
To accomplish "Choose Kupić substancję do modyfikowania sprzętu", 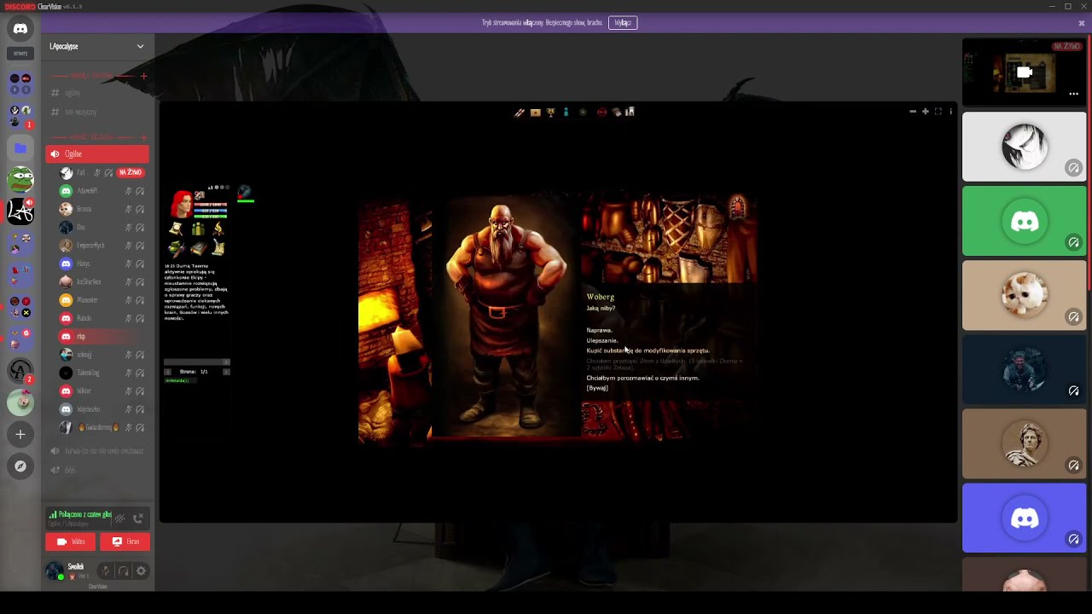I will coord(648,350).
